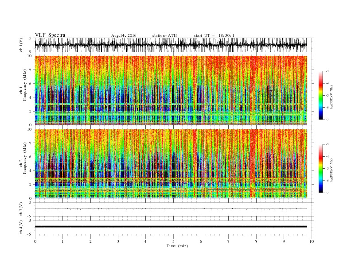Image resolution: width=351 pixels, height=271 pixels.
Task: Click the 'VLF Spectra' title text
Action: (x=50, y=35)
